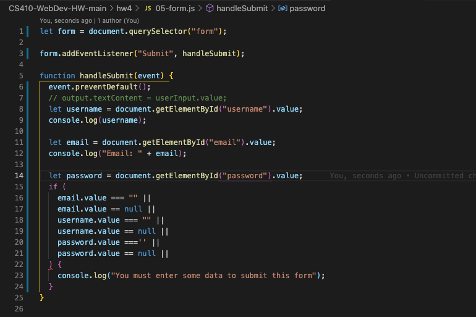This screenshot has height=317, width=476.
Task: Open the 'You, seconds ago | 1 author' CodeLens
Action: (x=89, y=20)
